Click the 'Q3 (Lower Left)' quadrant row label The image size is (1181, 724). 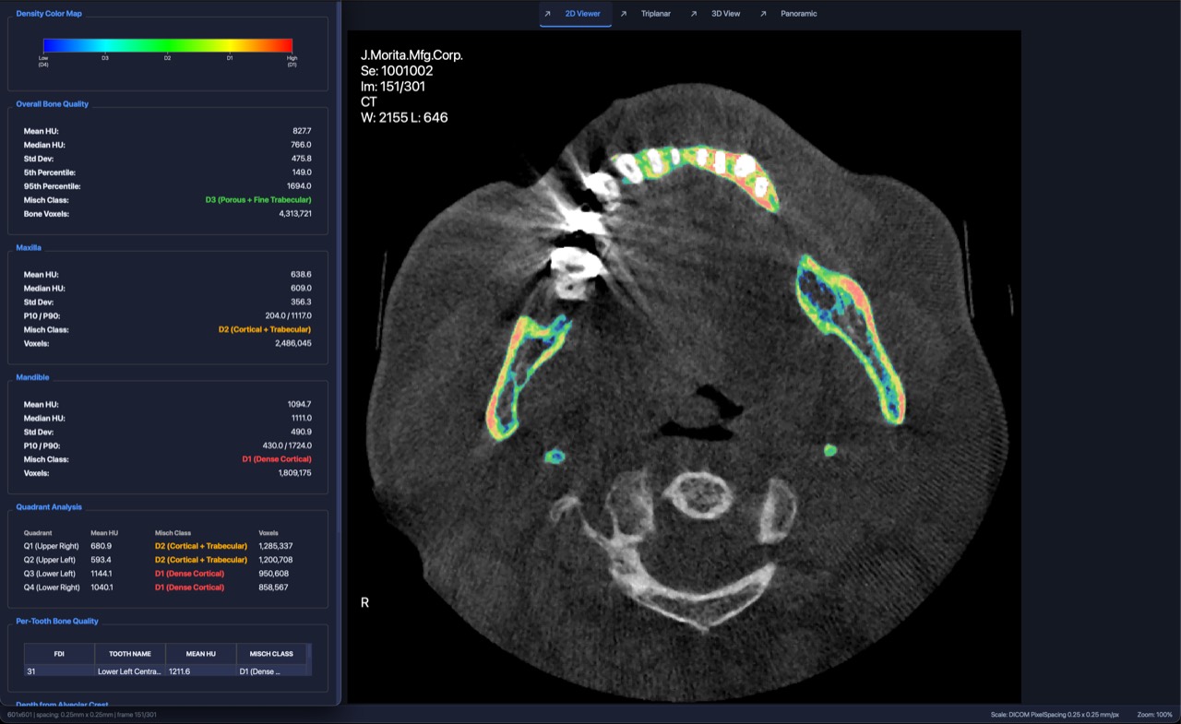[x=50, y=574]
